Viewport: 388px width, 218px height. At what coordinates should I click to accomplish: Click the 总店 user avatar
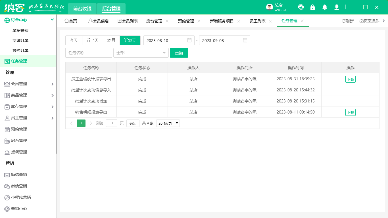tap(270, 7)
